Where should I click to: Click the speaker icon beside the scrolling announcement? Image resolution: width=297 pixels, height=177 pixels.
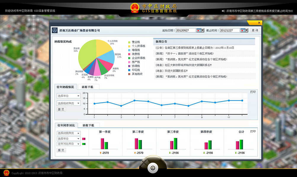pyautogui.click(x=224, y=11)
